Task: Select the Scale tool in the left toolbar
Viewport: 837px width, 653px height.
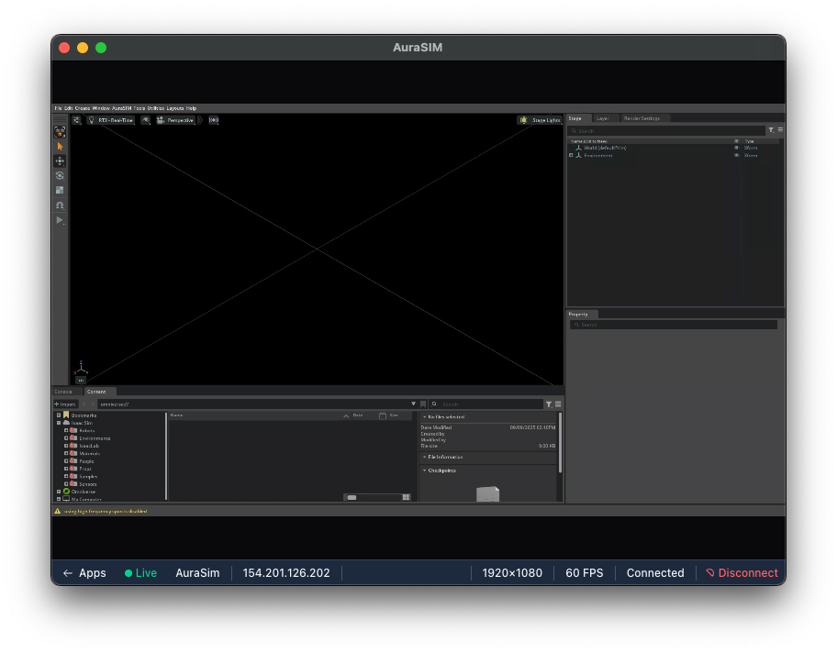Action: (60, 190)
